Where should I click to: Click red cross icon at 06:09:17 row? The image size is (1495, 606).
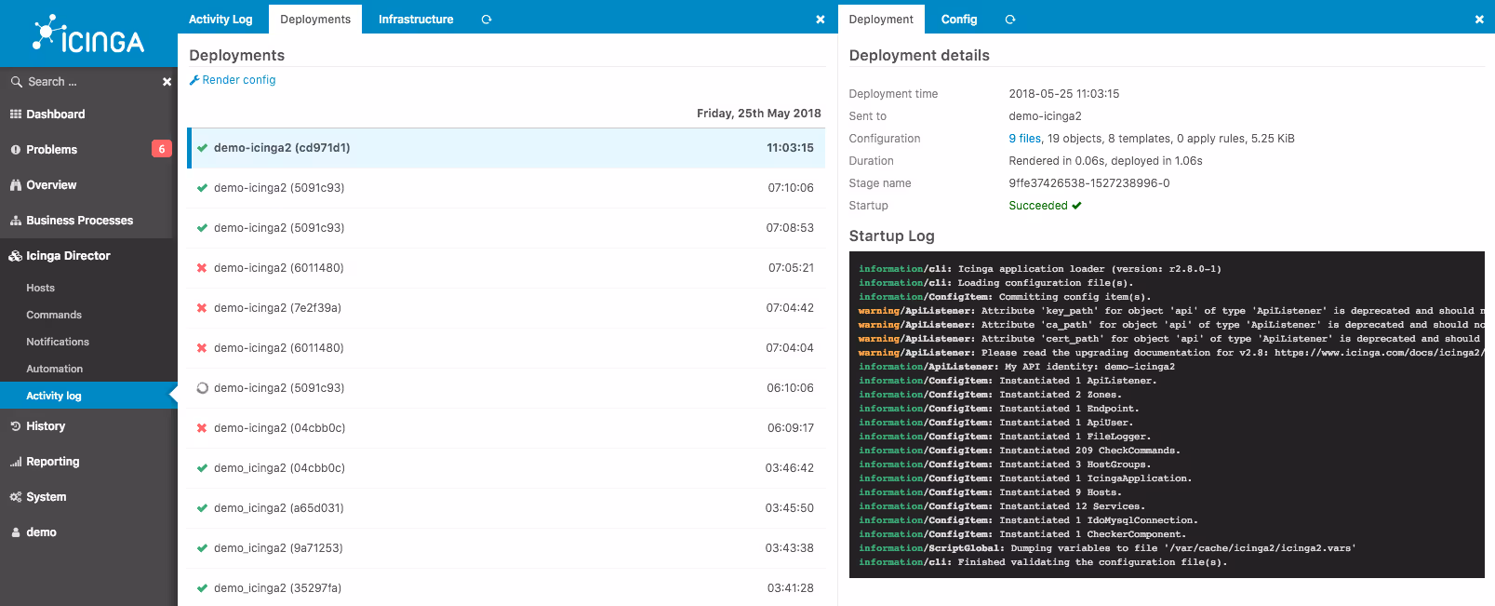point(202,428)
